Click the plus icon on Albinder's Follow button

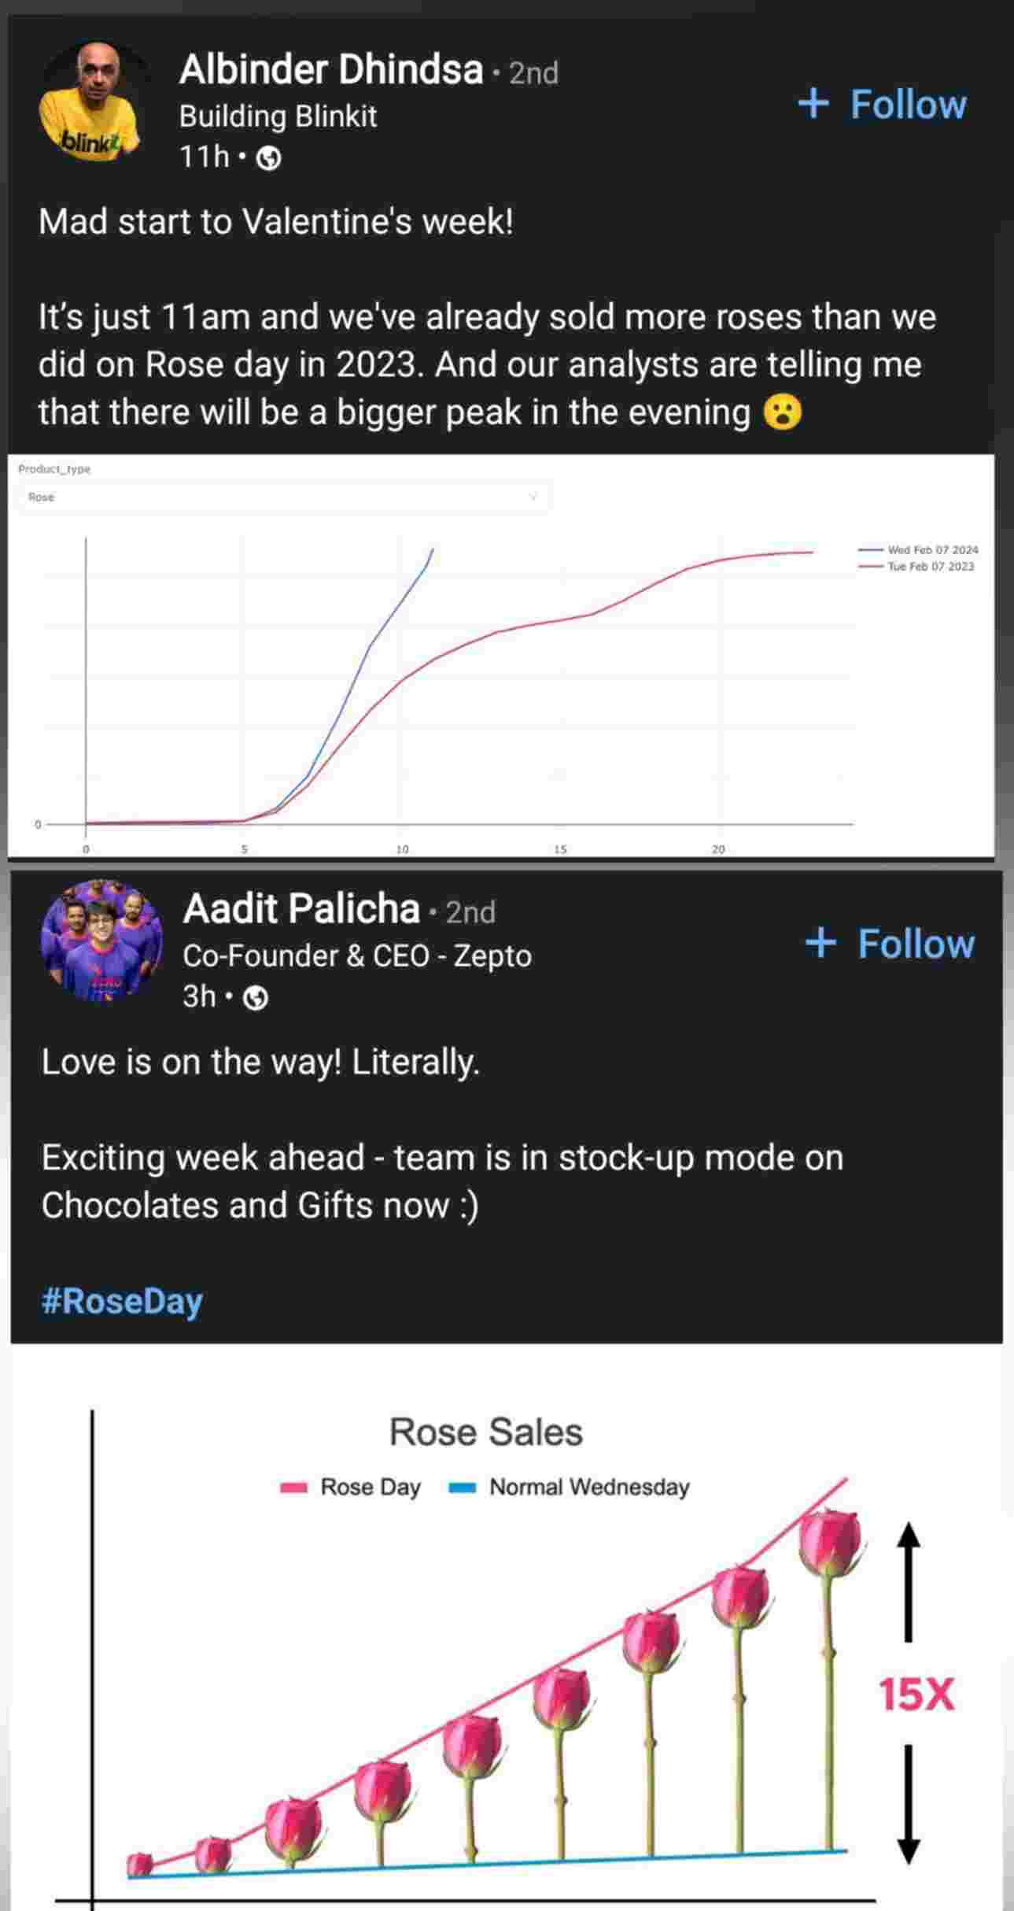click(813, 104)
